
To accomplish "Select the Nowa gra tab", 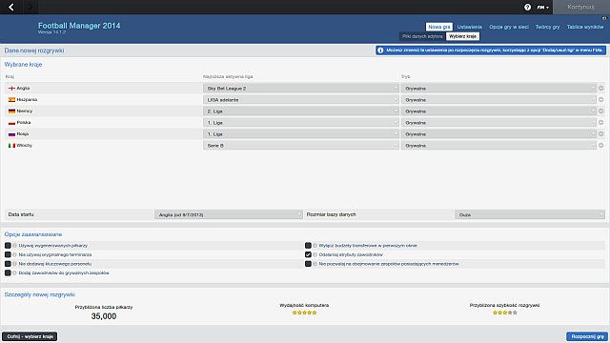I will click(x=439, y=27).
